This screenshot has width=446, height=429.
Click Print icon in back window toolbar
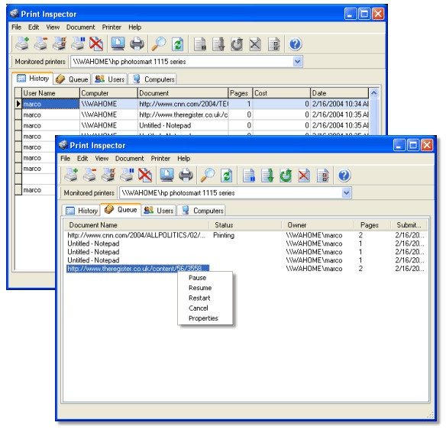coord(137,44)
